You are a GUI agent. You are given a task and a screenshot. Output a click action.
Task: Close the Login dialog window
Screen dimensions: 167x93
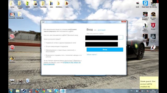pyautogui.click(x=124, y=22)
